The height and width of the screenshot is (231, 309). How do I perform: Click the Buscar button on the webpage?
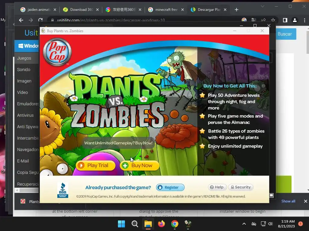(285, 34)
